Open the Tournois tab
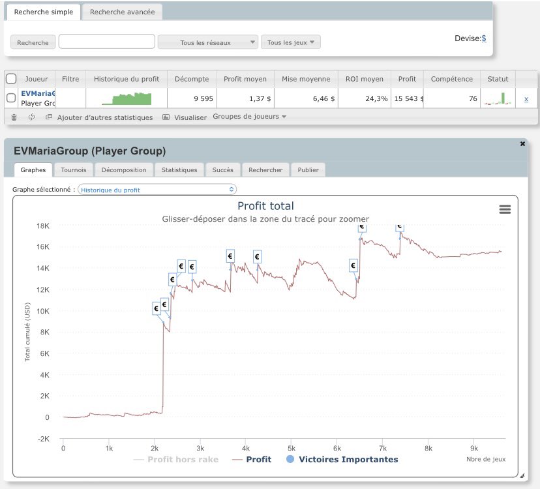 (73, 170)
